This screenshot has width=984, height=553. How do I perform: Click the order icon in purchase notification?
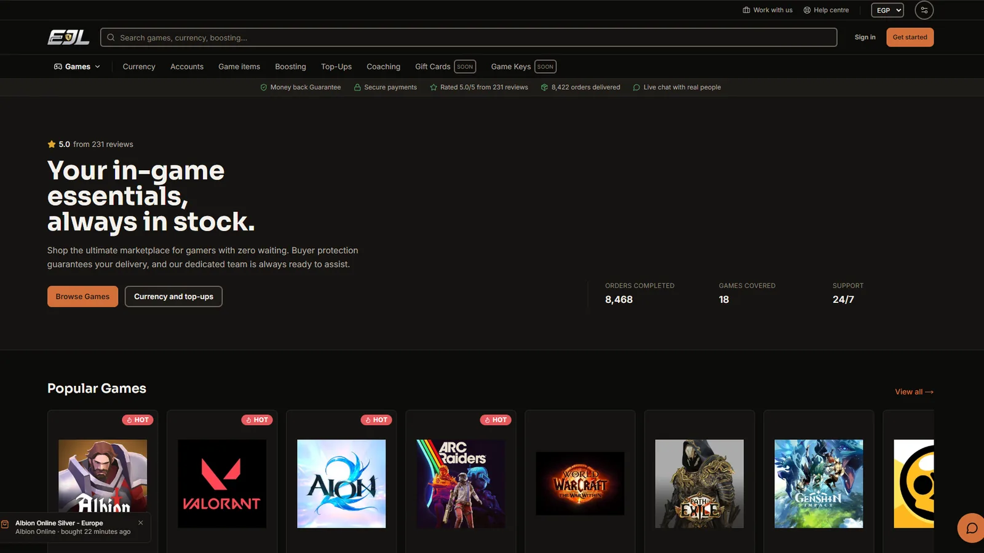pos(5,524)
